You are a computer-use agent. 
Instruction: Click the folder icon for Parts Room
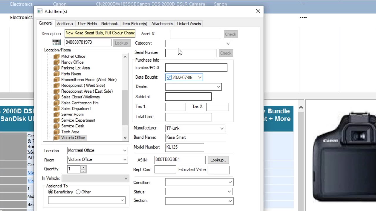point(56,74)
